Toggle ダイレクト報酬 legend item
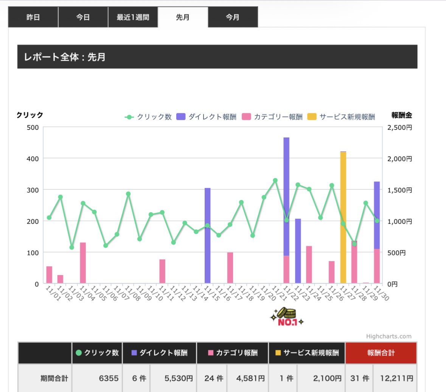The width and height of the screenshot is (446, 392). (207, 117)
